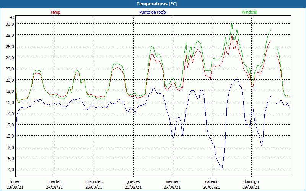Select the blue 'Punto de rocío' legend label
Screen dimensions: 306x191
coord(152,12)
